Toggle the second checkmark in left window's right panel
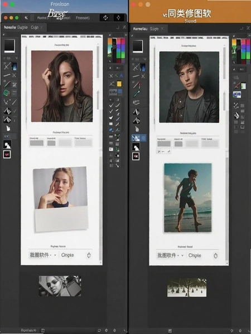 click(111, 111)
